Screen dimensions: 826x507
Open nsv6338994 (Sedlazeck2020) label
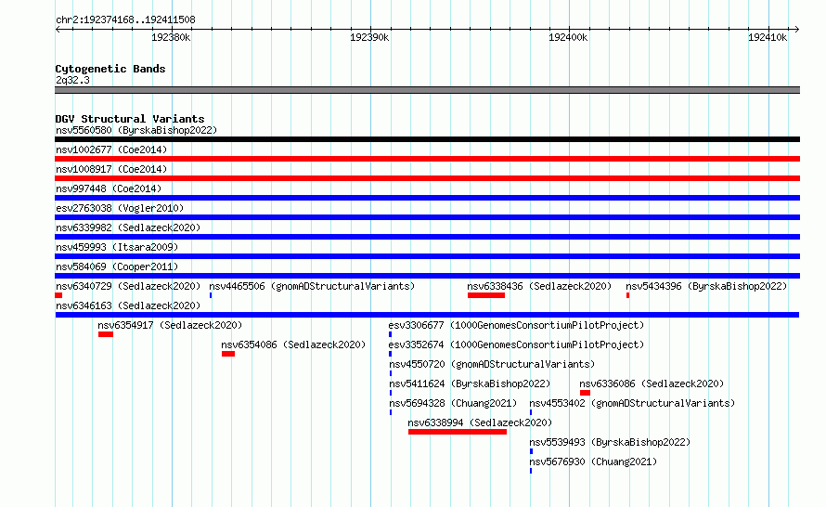coord(480,422)
